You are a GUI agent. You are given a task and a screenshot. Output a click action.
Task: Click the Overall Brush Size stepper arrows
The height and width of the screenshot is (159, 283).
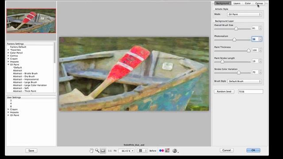(260, 28)
